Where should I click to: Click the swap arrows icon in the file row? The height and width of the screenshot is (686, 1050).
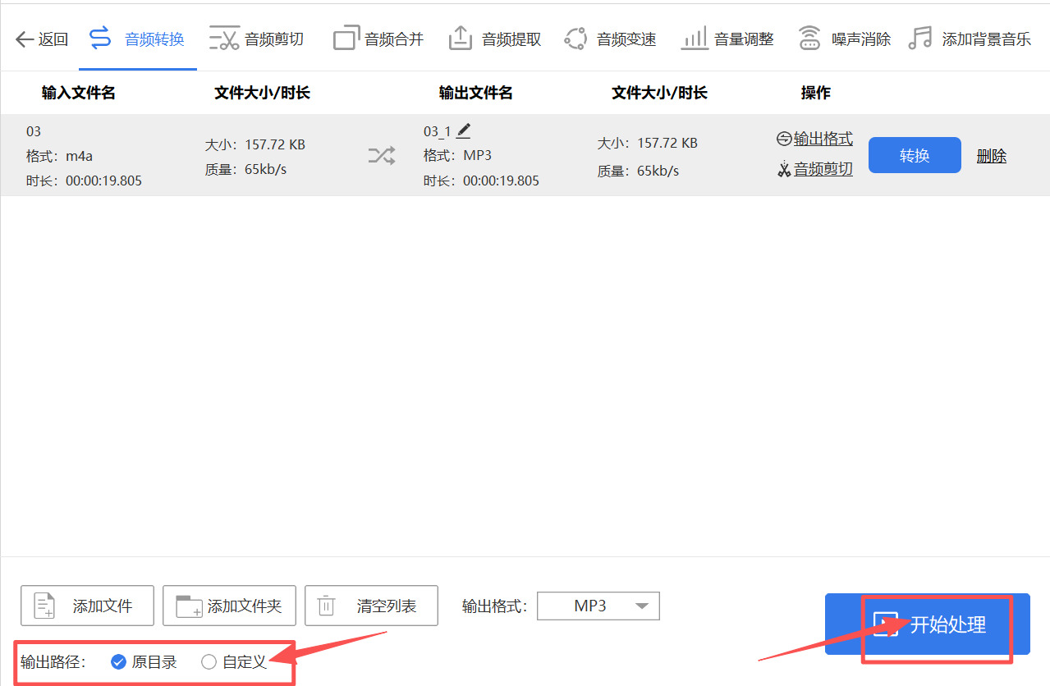click(381, 155)
